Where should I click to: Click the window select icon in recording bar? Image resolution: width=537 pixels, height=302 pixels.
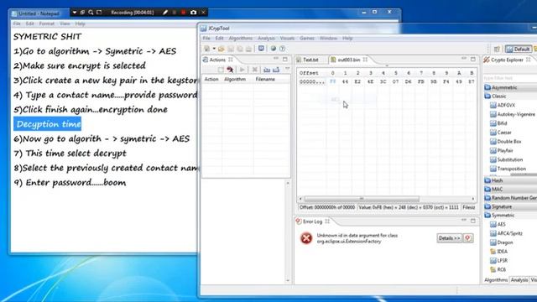tap(82, 13)
